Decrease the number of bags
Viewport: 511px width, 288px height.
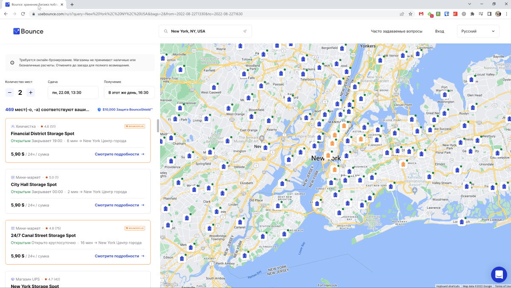click(x=9, y=92)
